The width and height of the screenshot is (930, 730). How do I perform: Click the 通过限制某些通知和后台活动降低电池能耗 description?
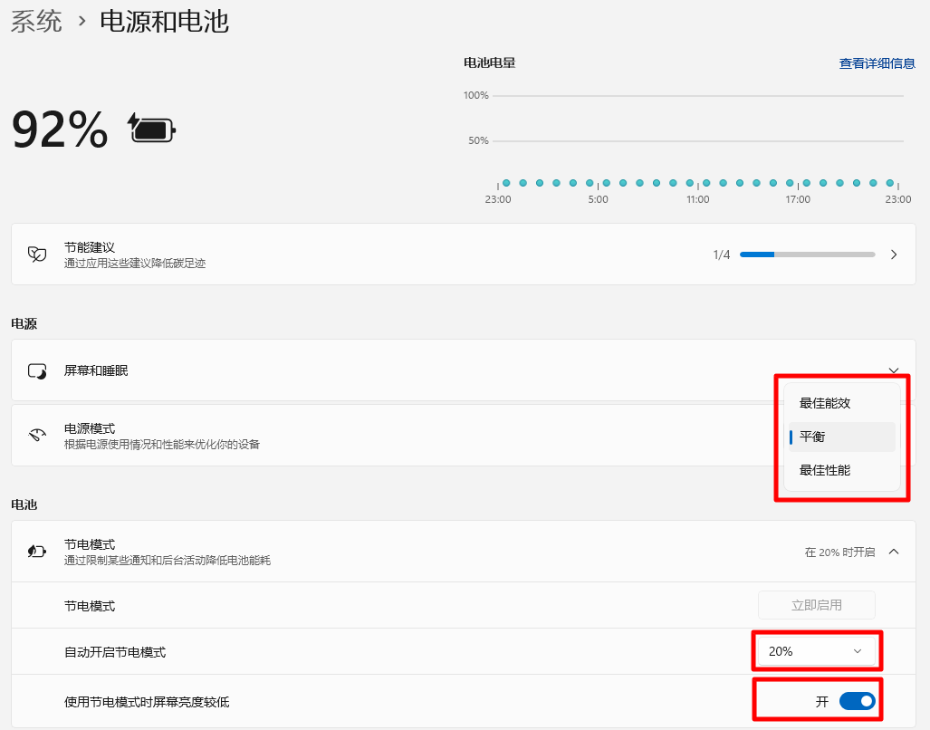[x=168, y=561]
